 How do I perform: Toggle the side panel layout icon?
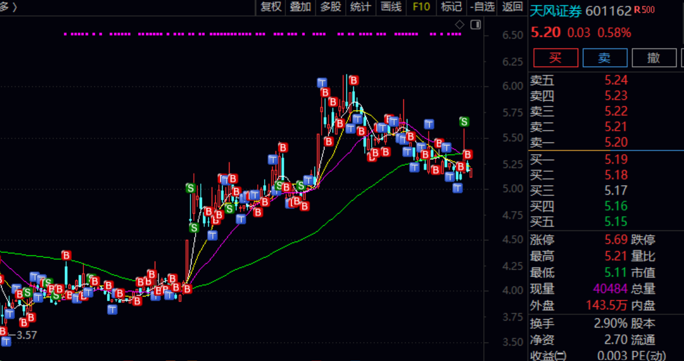[x=476, y=24]
